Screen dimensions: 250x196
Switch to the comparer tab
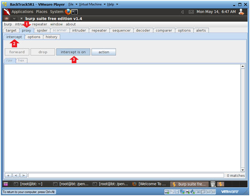[164, 31]
